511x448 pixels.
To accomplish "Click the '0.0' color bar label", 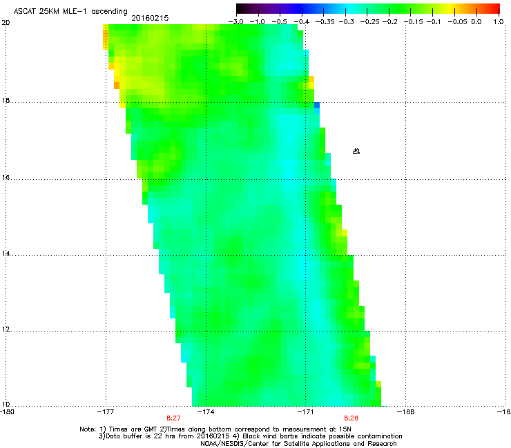I will click(476, 22).
